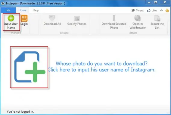171x115 pixels.
Task: Click the 'You're not logged in.' status text
Action: 20,111
